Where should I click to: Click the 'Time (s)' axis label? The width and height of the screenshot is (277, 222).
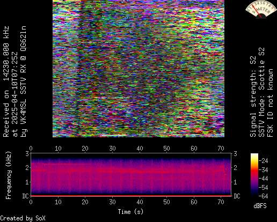[130, 212]
